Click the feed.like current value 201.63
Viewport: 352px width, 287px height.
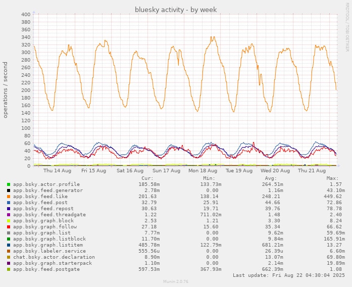[x=147, y=197]
